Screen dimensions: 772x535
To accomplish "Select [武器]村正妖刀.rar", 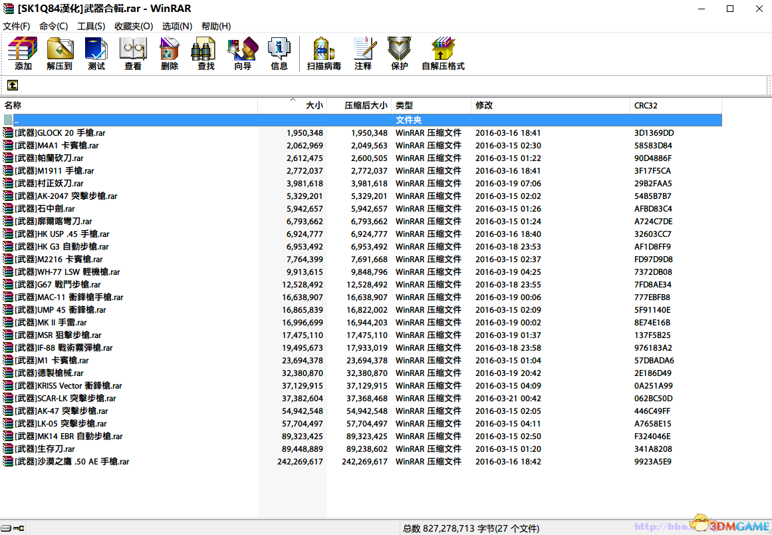I will pos(49,183).
